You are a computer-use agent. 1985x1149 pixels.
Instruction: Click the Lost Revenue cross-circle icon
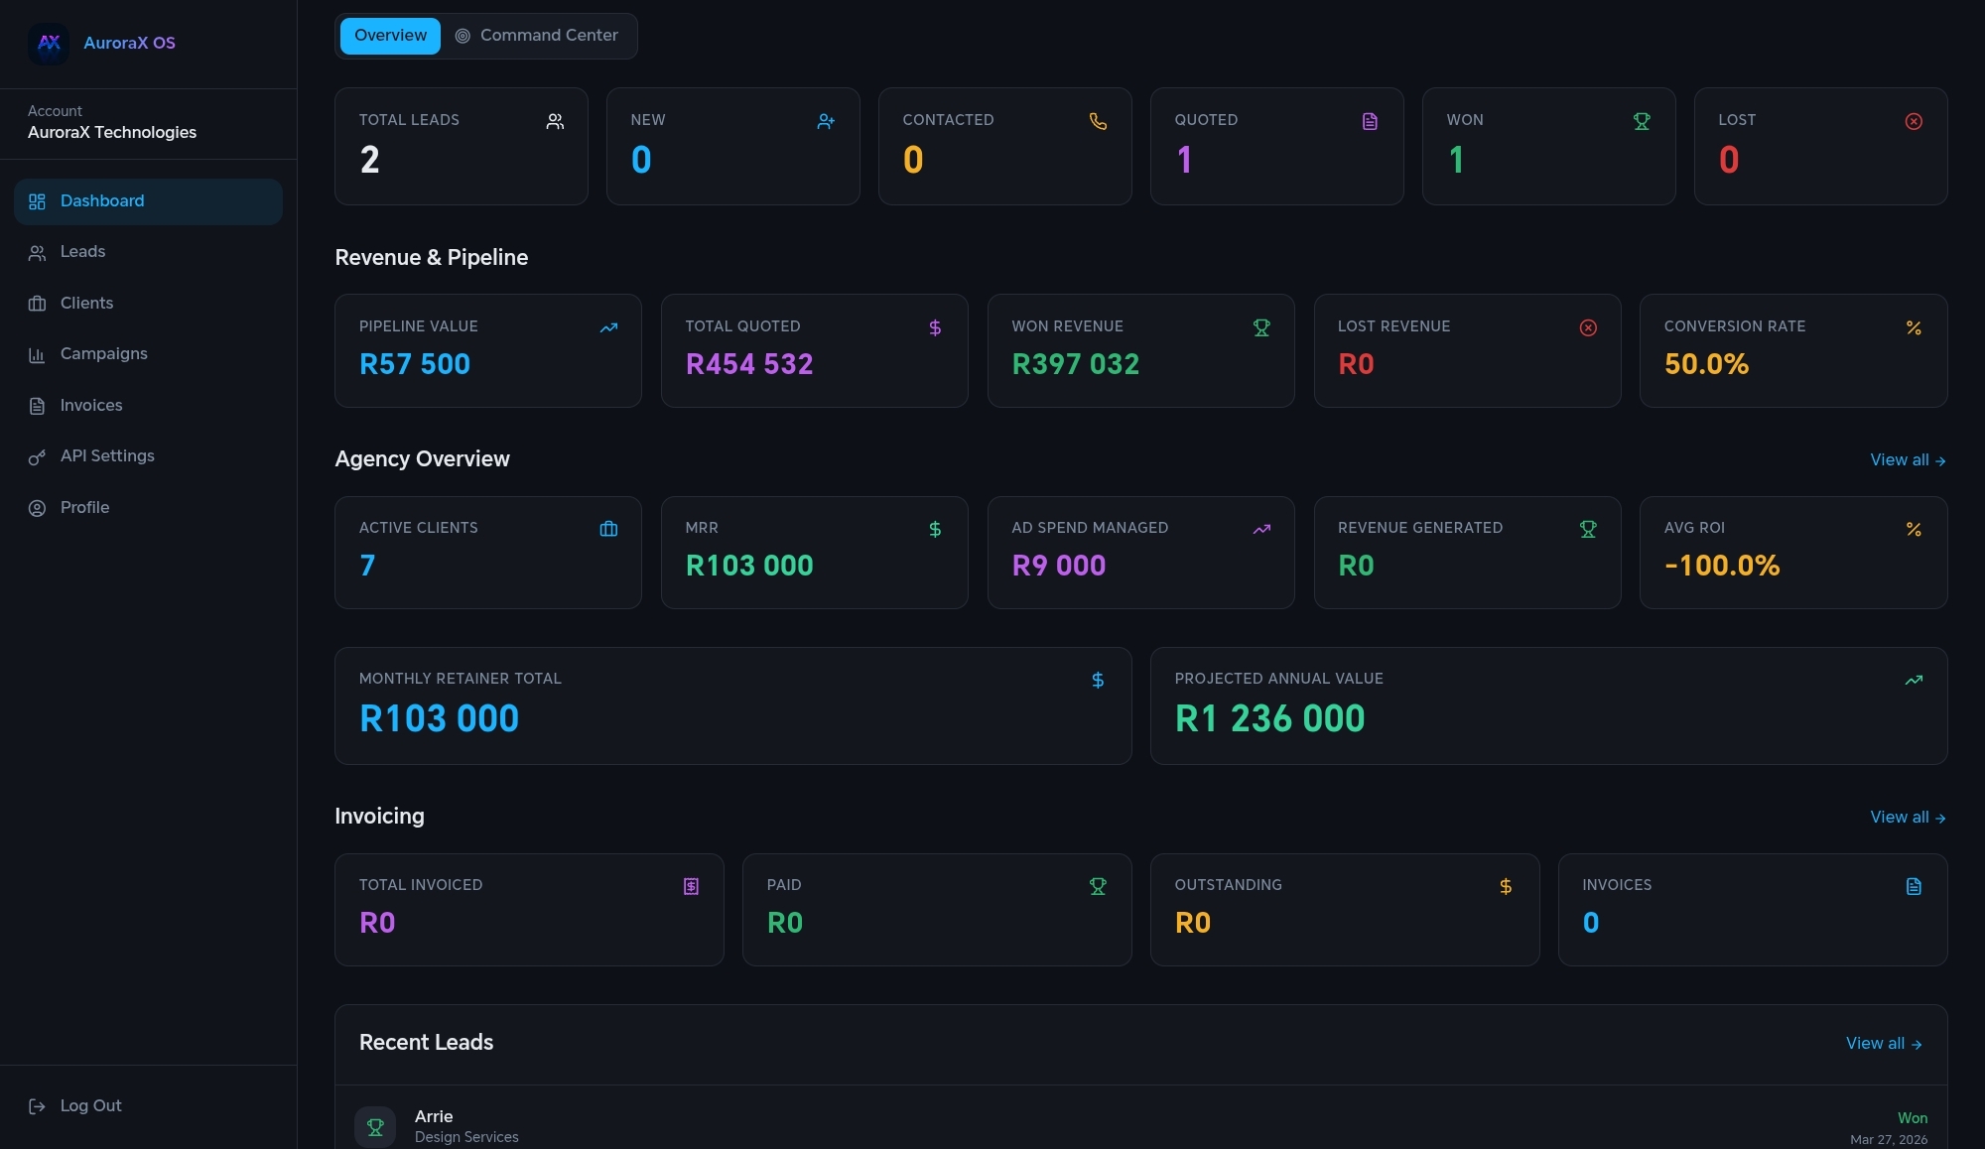(1588, 327)
